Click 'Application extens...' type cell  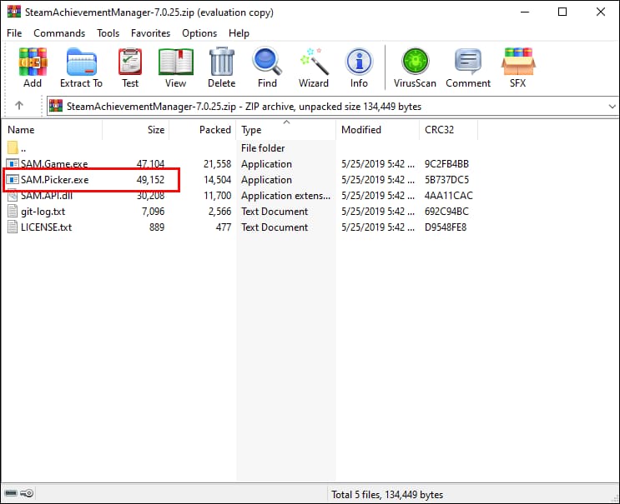click(x=285, y=196)
